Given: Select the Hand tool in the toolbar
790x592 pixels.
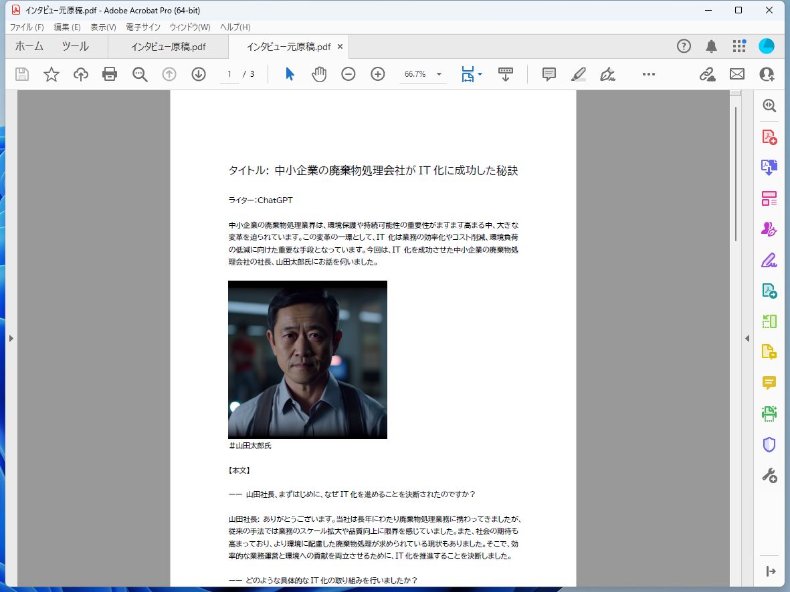Looking at the screenshot, I should [319, 74].
